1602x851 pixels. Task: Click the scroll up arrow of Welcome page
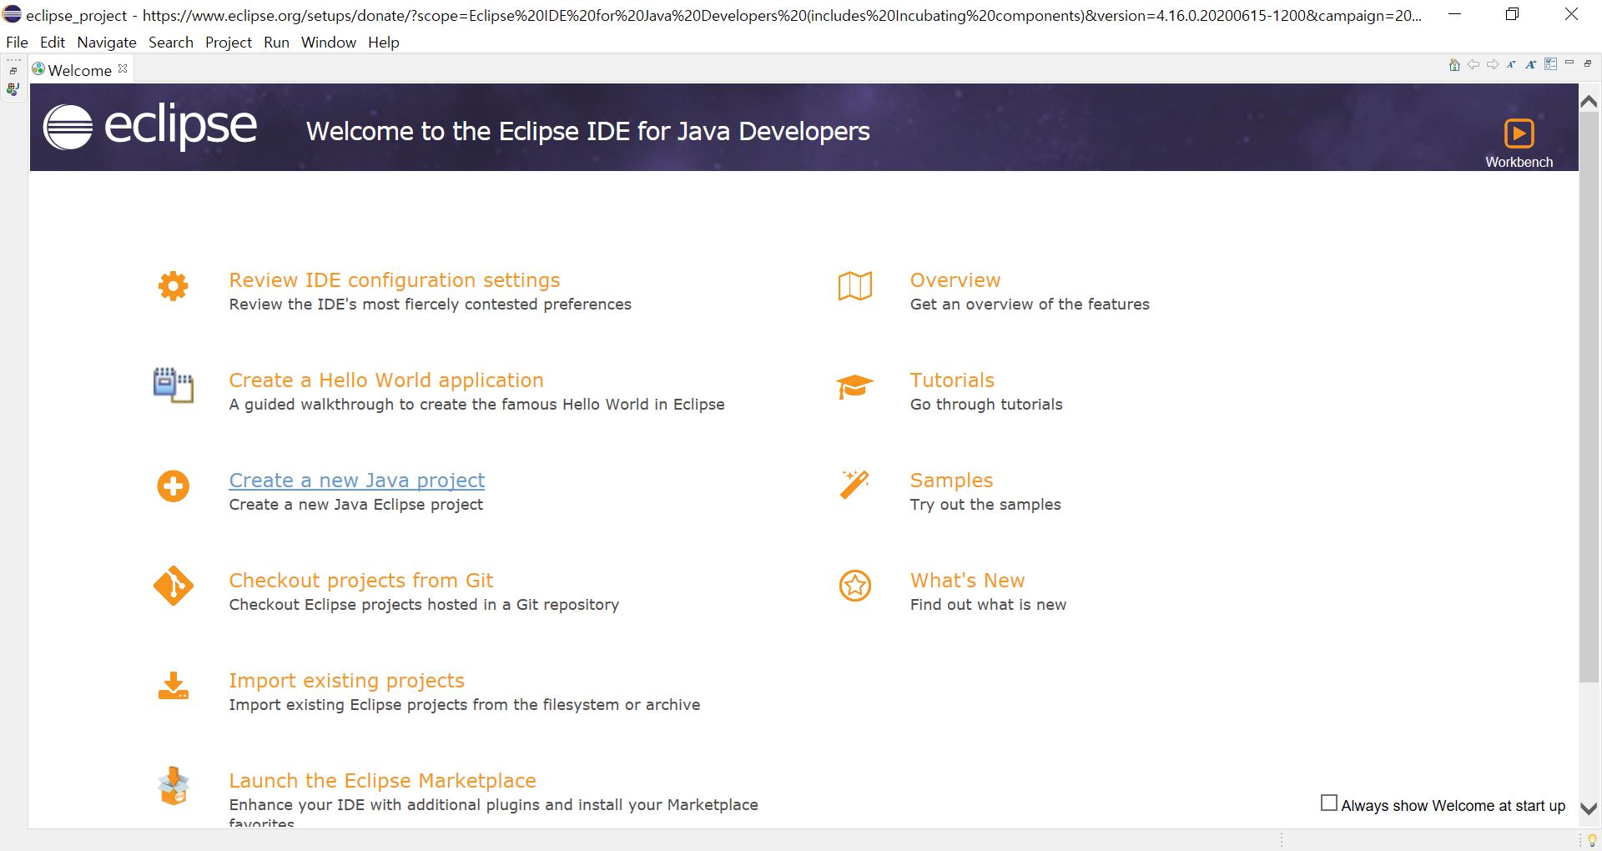[1589, 100]
